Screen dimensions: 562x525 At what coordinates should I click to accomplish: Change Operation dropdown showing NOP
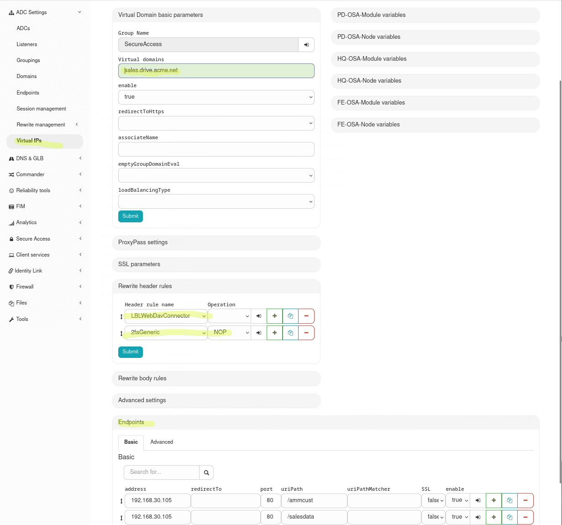[x=229, y=333]
